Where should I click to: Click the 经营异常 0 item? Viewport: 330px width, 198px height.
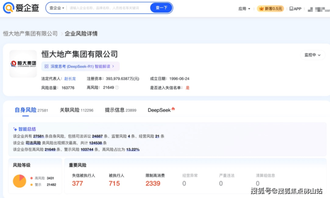click(x=190, y=180)
